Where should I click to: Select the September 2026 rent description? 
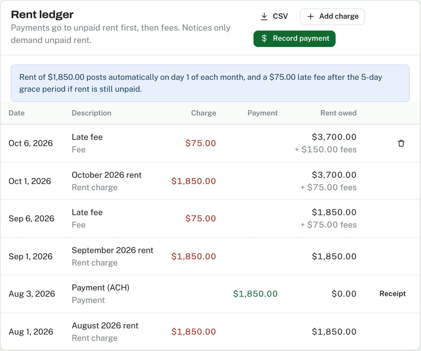coord(112,250)
